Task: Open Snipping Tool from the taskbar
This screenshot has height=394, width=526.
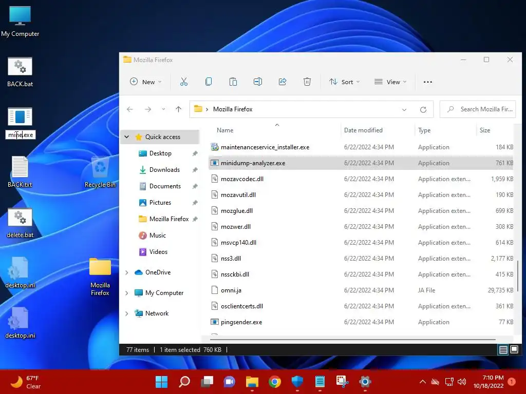Action: (x=343, y=382)
